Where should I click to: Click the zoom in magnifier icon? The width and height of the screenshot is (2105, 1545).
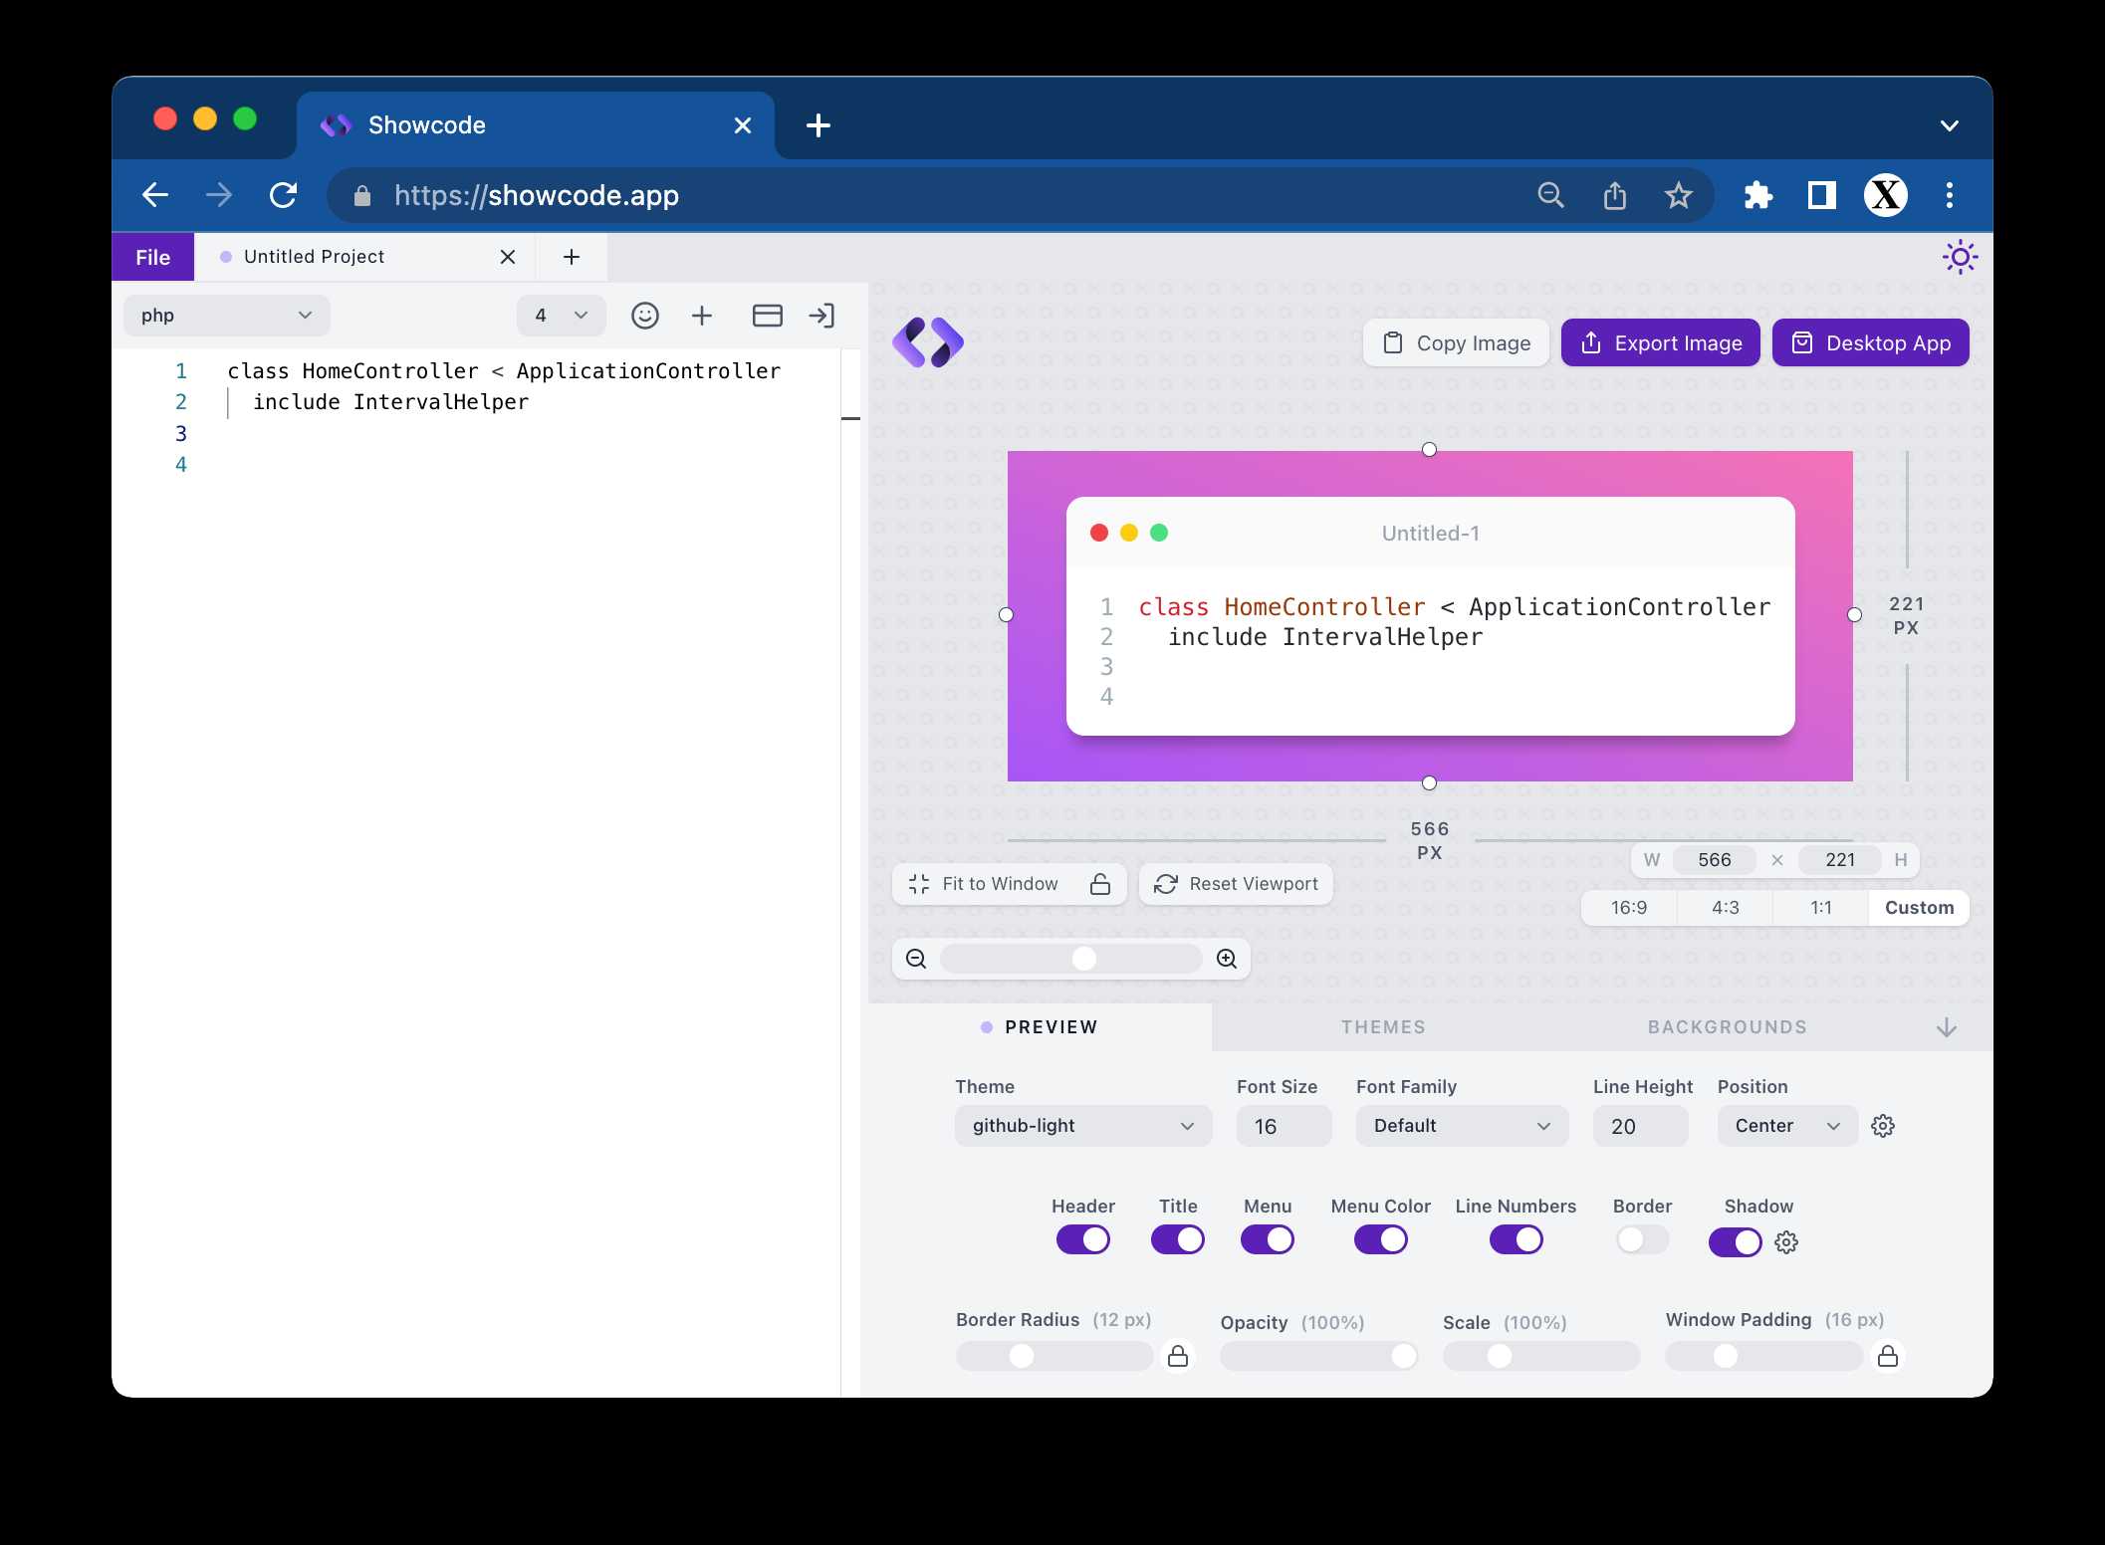point(1227,959)
